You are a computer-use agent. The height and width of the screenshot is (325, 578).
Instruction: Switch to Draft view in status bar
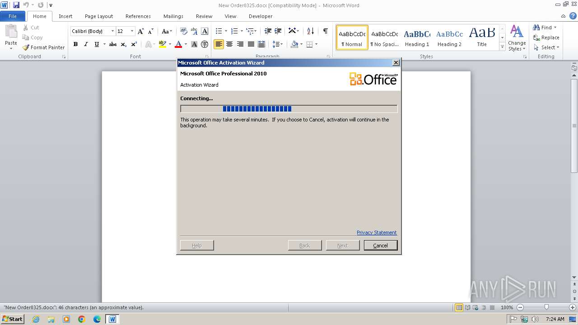492,307
